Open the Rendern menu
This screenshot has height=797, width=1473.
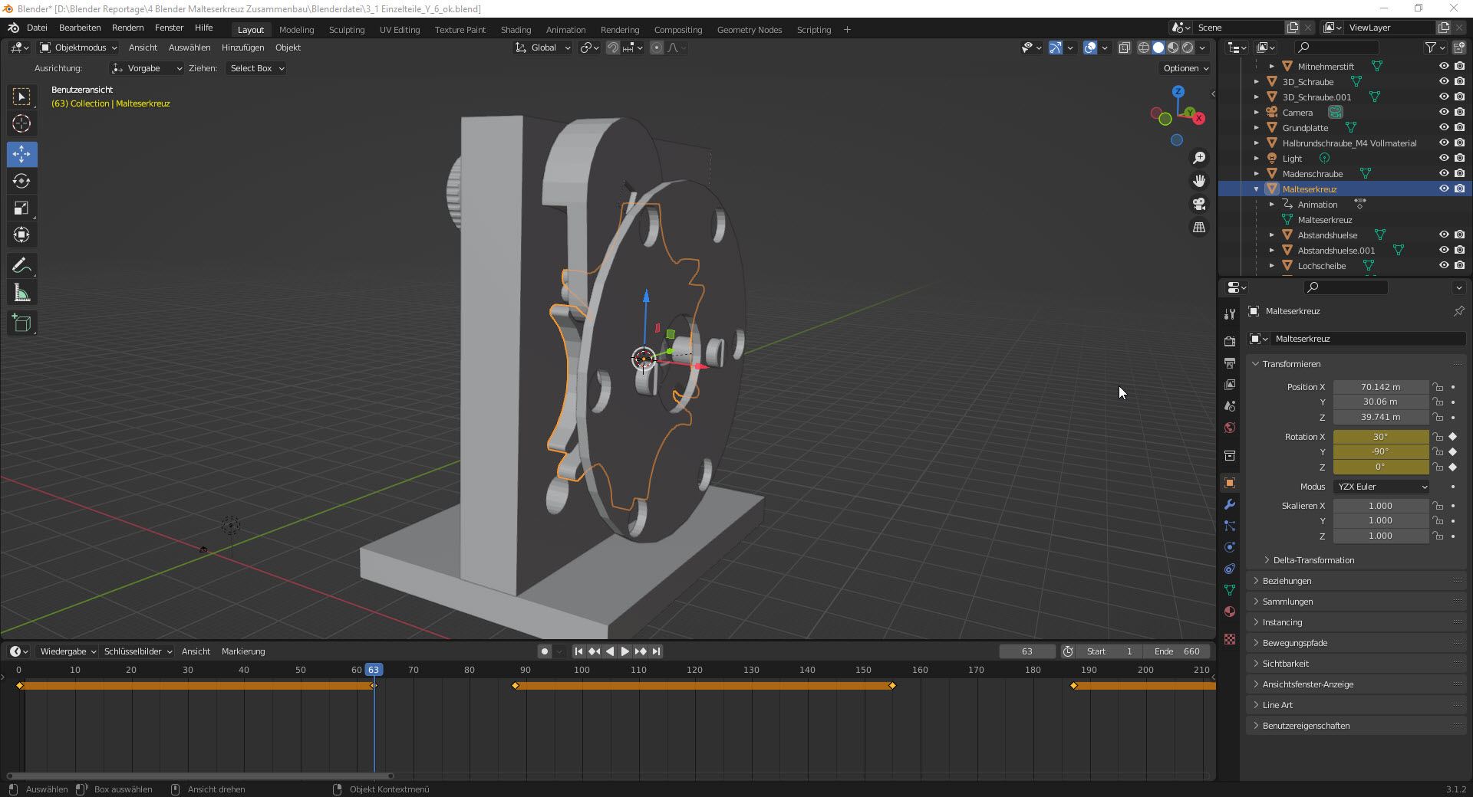point(127,28)
